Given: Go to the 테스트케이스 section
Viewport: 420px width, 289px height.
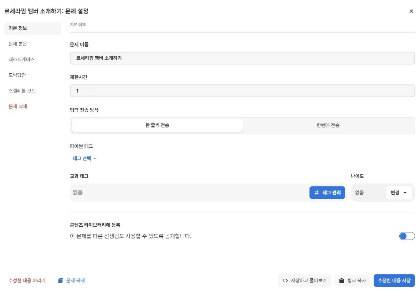Looking at the screenshot, I should 21,59.
